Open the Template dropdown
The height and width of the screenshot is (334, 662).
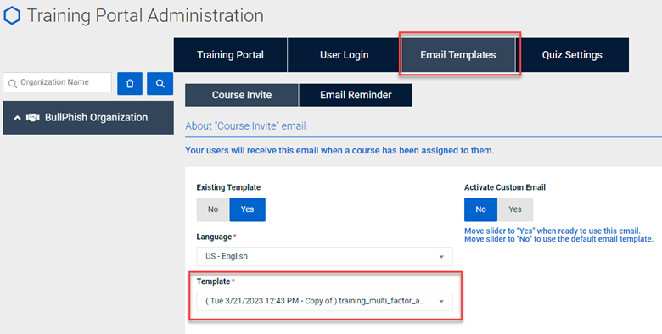pyautogui.click(x=325, y=301)
